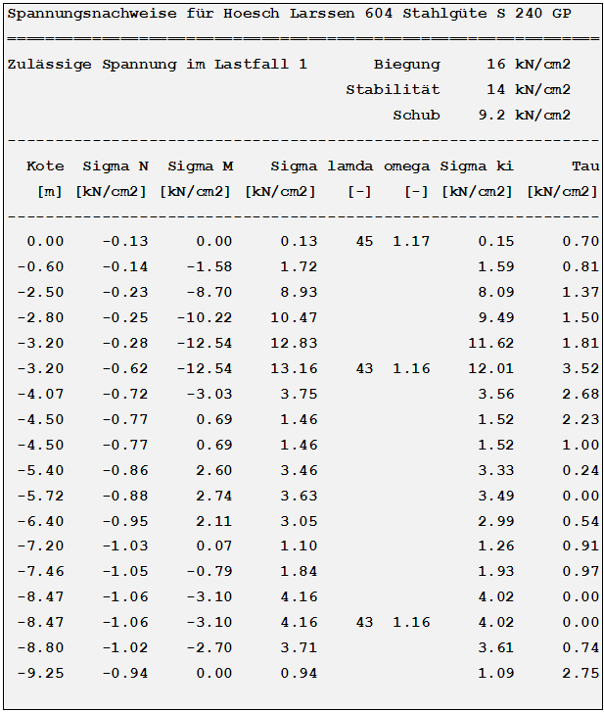Click Sigma value 8.93
The width and height of the screenshot is (604, 712).
click(x=299, y=292)
